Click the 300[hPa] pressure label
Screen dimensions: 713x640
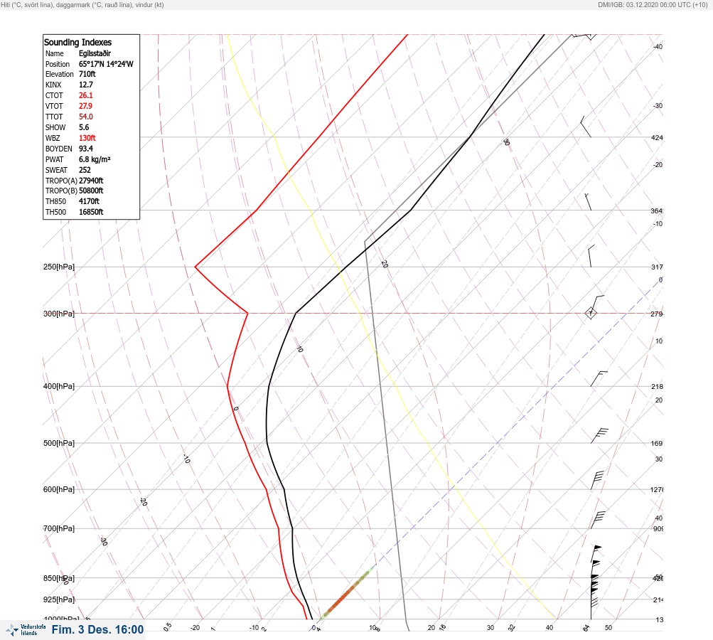click(59, 314)
